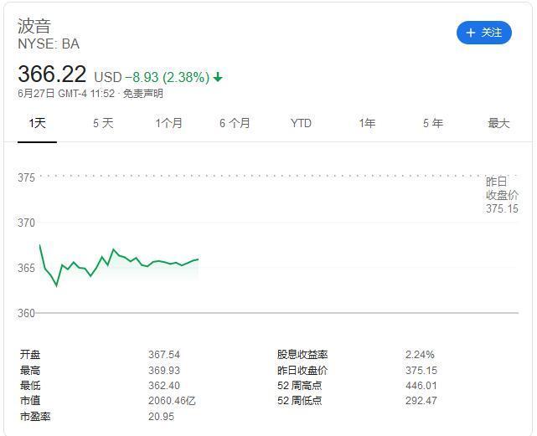Click the ticker NYSE: BA
The height and width of the screenshot is (436, 537).
click(49, 44)
